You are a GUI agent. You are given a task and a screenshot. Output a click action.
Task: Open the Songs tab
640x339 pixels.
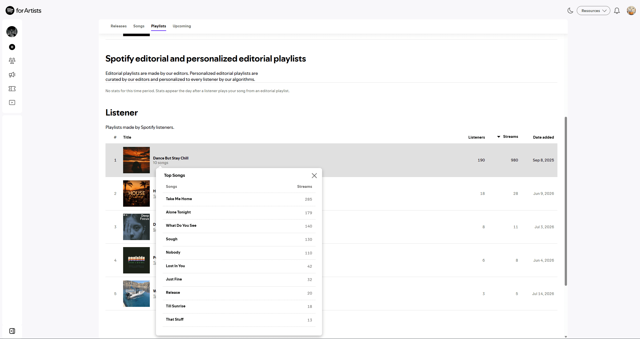click(139, 26)
